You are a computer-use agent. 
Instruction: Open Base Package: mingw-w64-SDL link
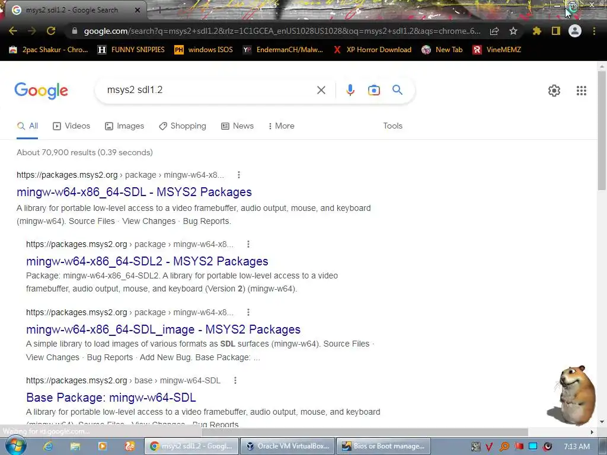click(111, 398)
